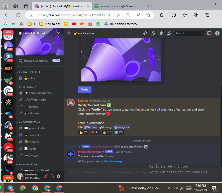Open User Settings gear icon
Image resolution: width=222 pixels, height=193 pixels.
point(59,176)
